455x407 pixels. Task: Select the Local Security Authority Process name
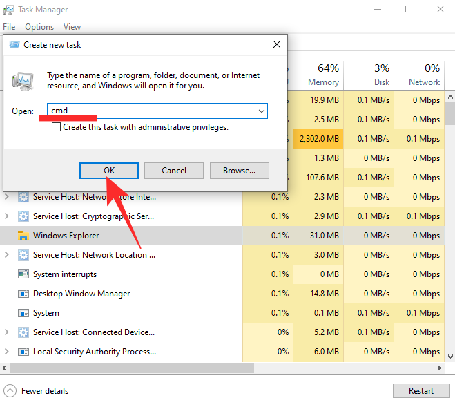click(x=95, y=352)
